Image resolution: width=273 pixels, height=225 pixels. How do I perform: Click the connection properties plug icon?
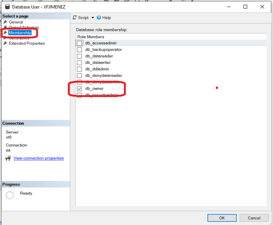[8, 158]
